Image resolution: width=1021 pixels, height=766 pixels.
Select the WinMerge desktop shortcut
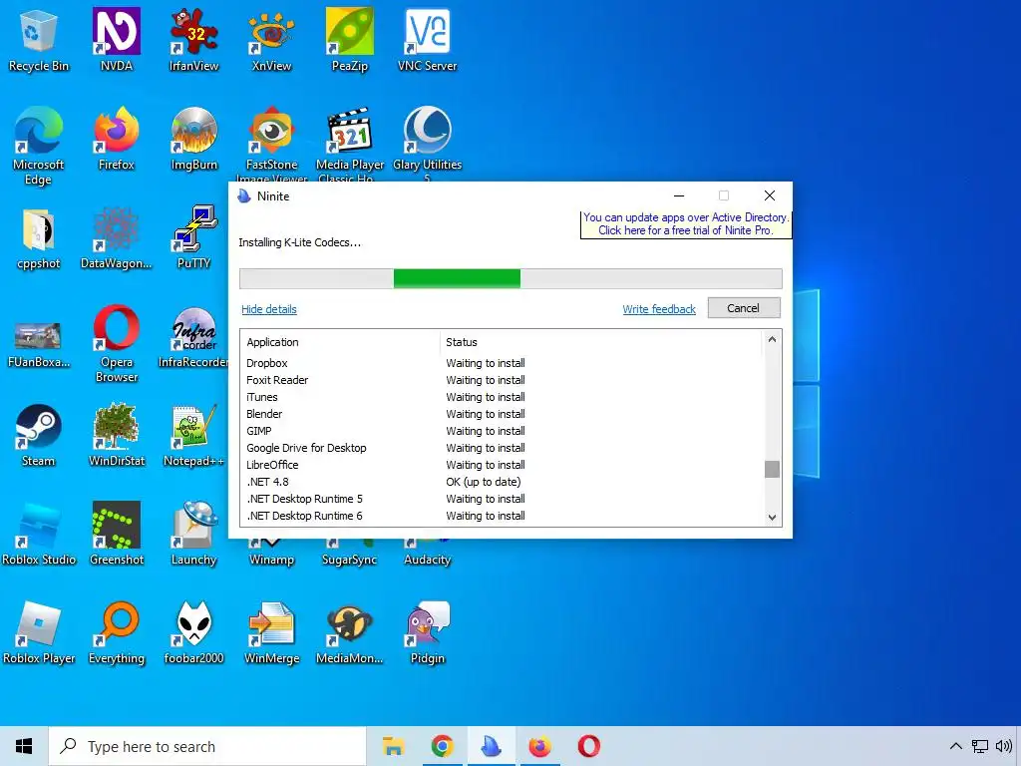tap(271, 633)
